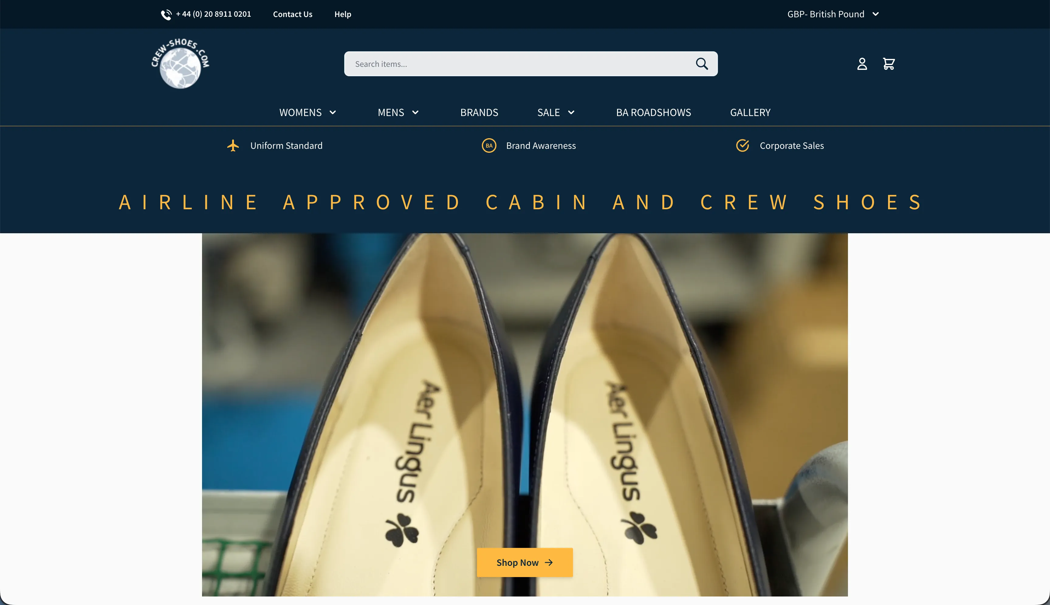Open the GALLERY menu item
This screenshot has height=605, width=1050.
pyautogui.click(x=750, y=112)
